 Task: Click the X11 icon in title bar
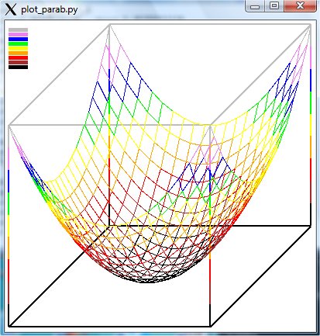11,9
